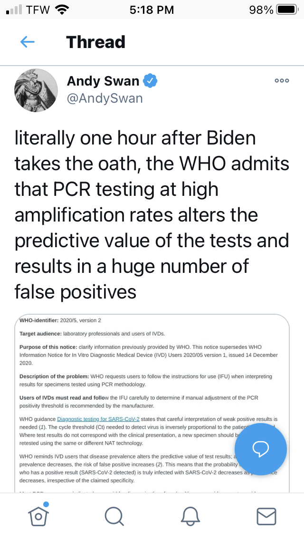
Task: Expand the tweet's three-dot options menu
Action: (x=282, y=81)
